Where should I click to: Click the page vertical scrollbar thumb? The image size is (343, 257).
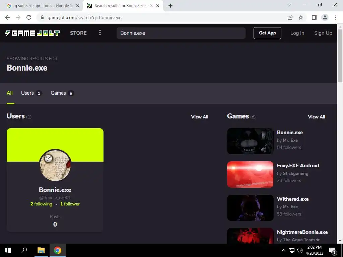tap(340, 56)
